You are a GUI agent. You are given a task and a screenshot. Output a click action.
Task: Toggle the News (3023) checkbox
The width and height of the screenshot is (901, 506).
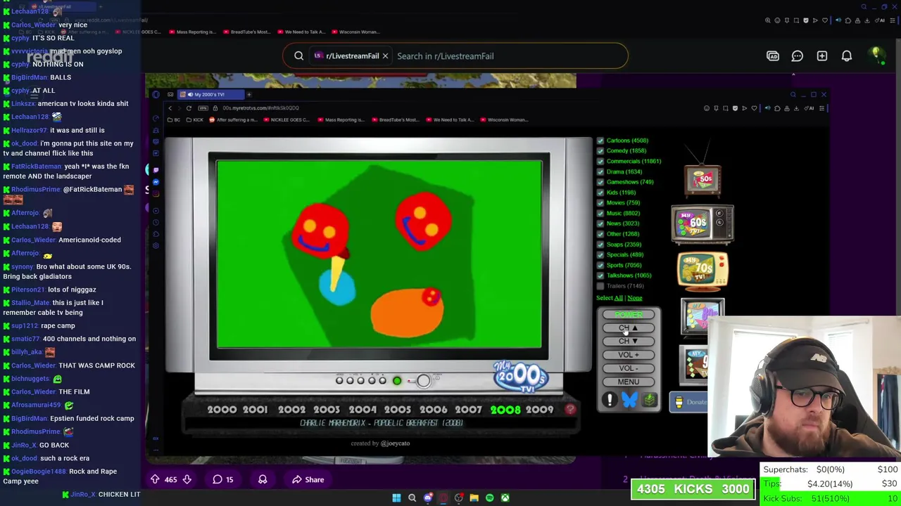(600, 223)
